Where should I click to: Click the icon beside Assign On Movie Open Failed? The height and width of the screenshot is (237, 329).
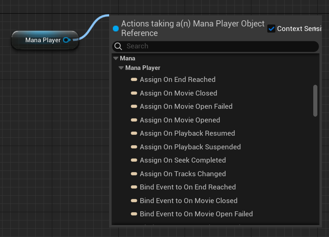tap(134, 106)
